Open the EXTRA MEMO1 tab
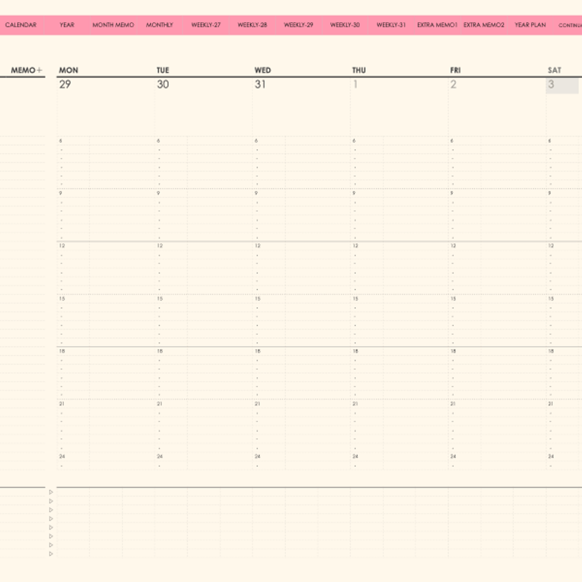Screen dimensions: 582x582 point(437,25)
